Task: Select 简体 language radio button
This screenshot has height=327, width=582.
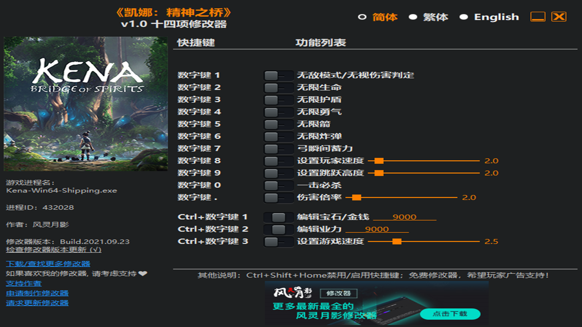Action: coord(362,17)
